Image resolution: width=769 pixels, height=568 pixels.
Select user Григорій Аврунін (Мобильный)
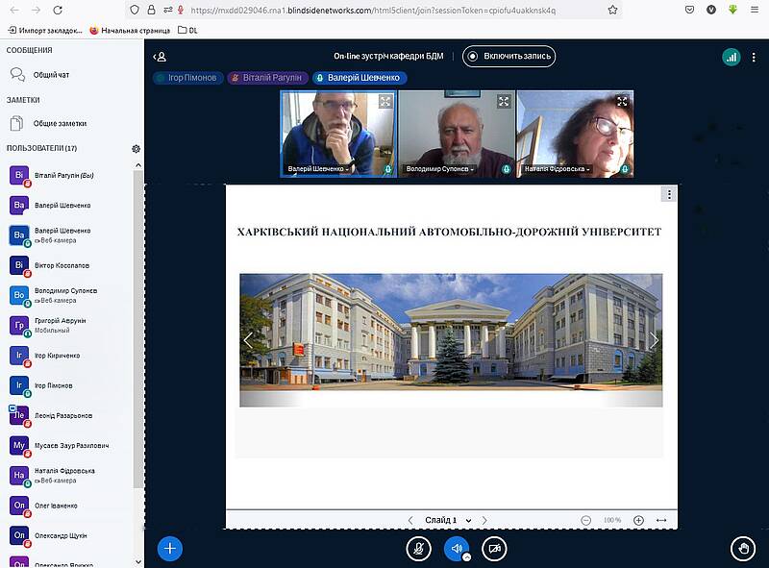69,326
